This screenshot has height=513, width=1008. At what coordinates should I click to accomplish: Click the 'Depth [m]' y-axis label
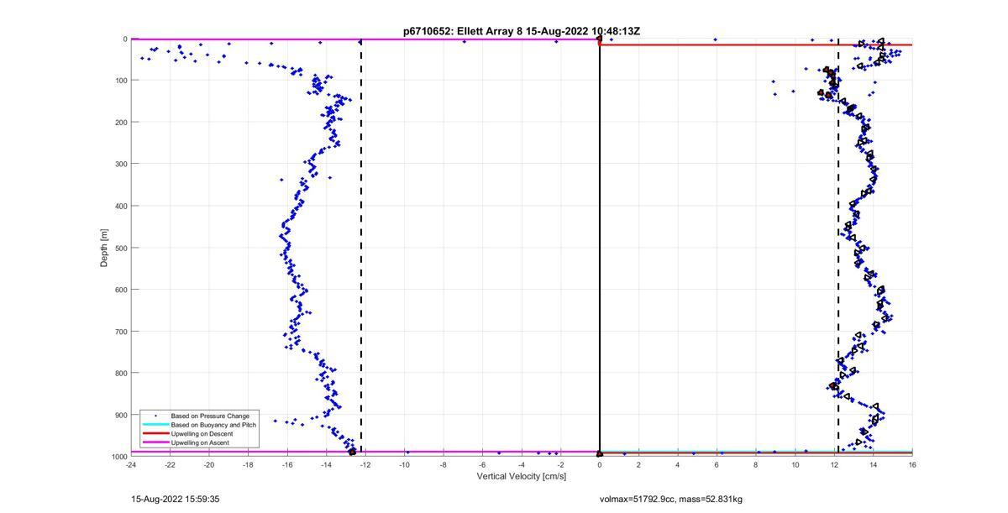[104, 247]
